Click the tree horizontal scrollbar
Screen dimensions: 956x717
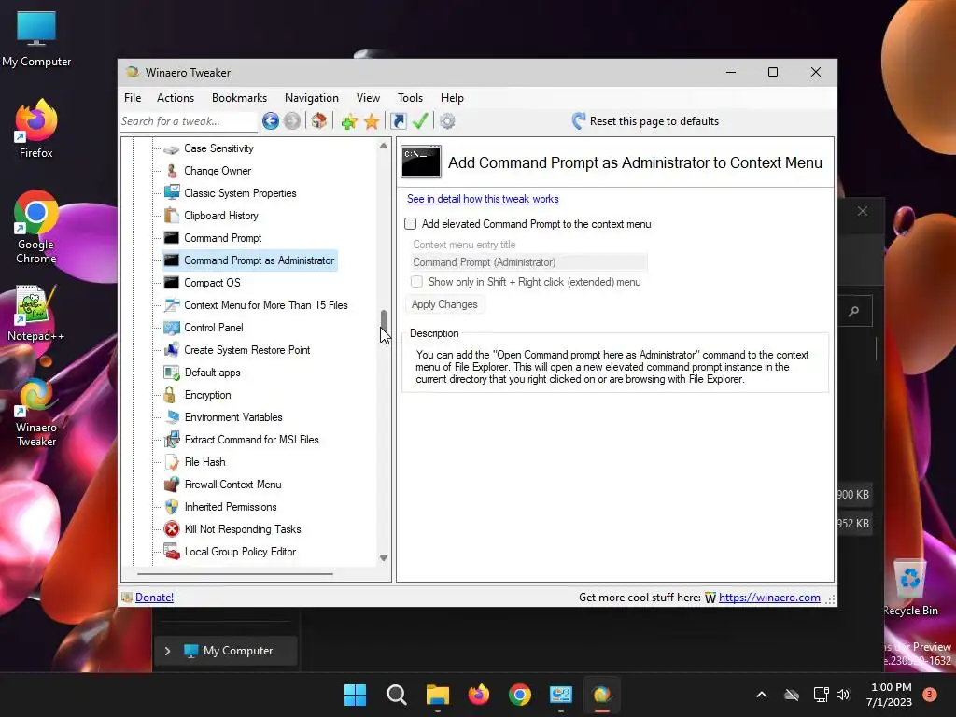(235, 574)
